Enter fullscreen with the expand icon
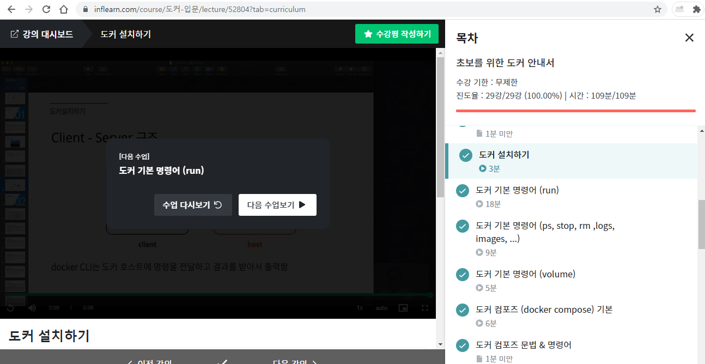Viewport: 705px width, 364px height. pos(425,308)
